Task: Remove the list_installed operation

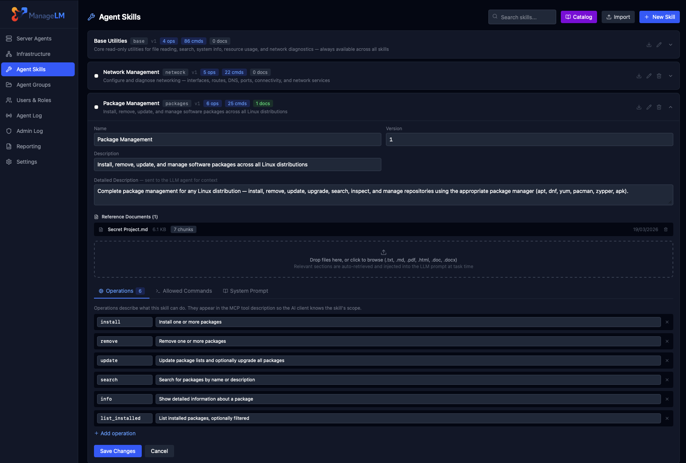Action: (667, 418)
